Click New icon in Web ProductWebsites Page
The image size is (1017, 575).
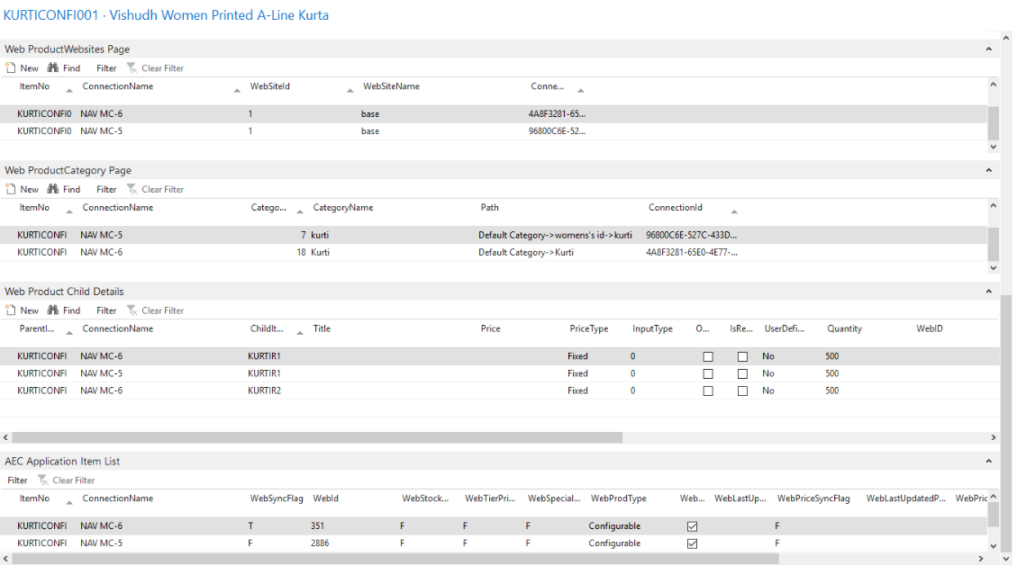(x=12, y=68)
